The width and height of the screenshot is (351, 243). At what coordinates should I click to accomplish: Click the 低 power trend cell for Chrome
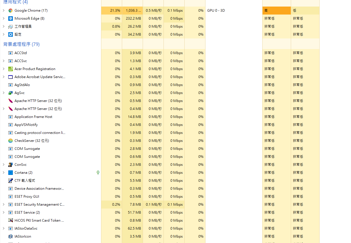[305, 11]
